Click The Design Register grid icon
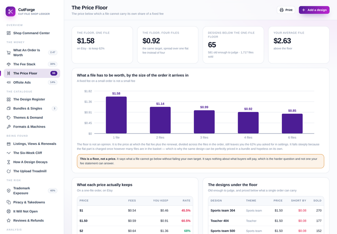 (8, 99)
